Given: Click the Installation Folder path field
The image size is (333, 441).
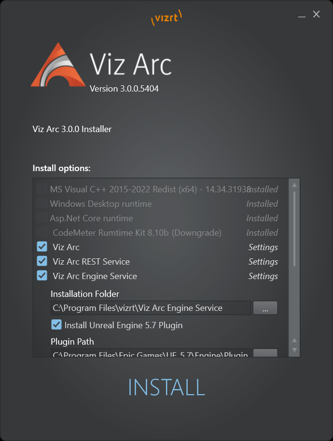Looking at the screenshot, I should 151,307.
